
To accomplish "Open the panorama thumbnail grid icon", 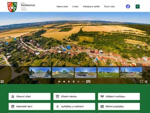I will click(2, 82).
